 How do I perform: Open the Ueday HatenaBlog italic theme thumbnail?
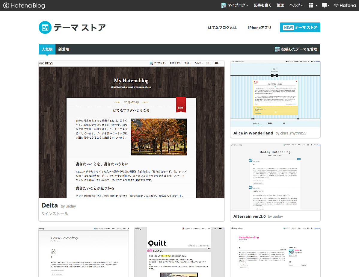tap(84, 252)
